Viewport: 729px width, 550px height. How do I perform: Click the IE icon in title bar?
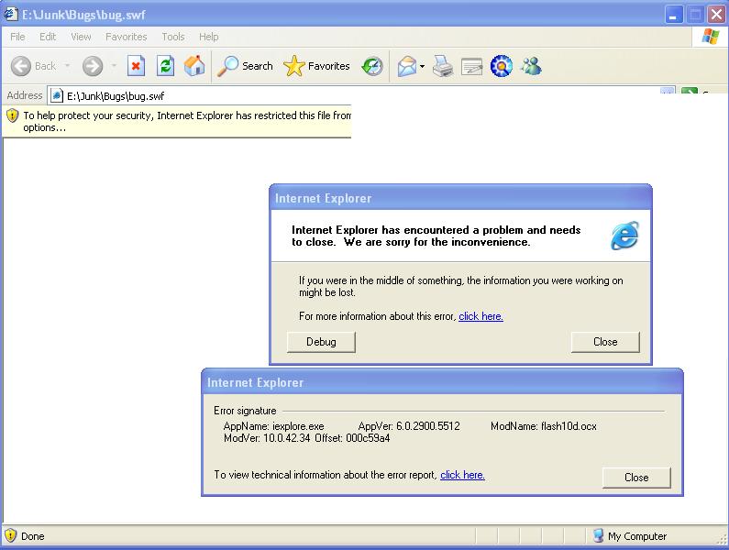[10, 15]
